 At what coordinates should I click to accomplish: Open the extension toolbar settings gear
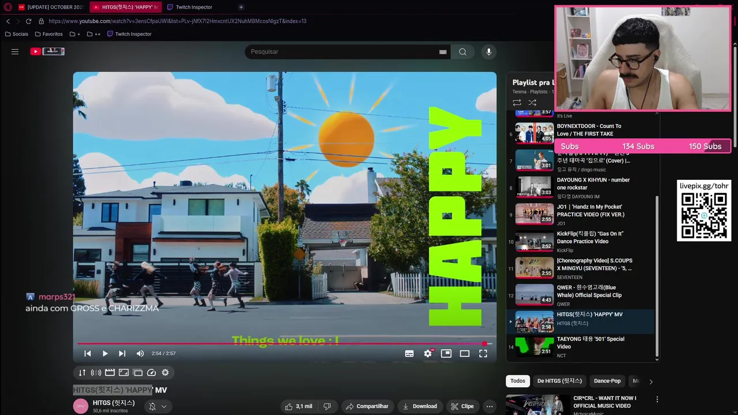165,373
